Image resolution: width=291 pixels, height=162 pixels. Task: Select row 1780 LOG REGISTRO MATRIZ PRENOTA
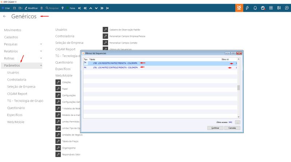pyautogui.click(x=160, y=63)
